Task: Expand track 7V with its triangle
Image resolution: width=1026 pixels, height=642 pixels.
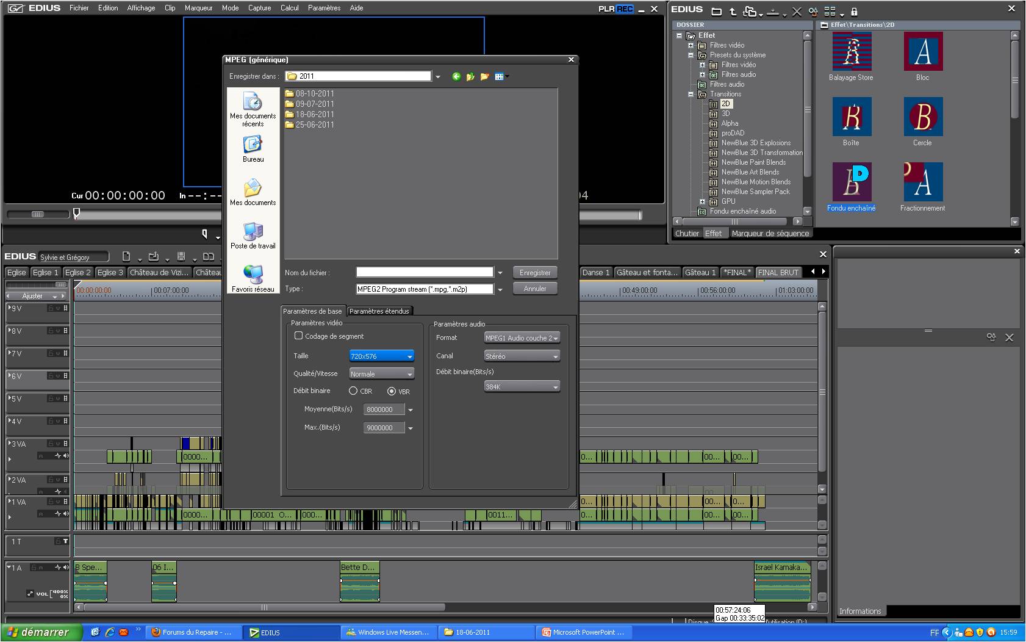Action: coord(9,352)
